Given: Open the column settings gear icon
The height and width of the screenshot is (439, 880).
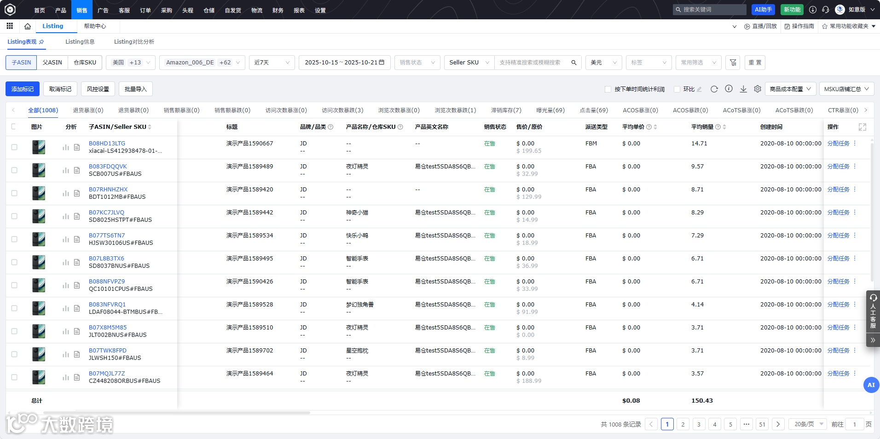Looking at the screenshot, I should (x=758, y=89).
